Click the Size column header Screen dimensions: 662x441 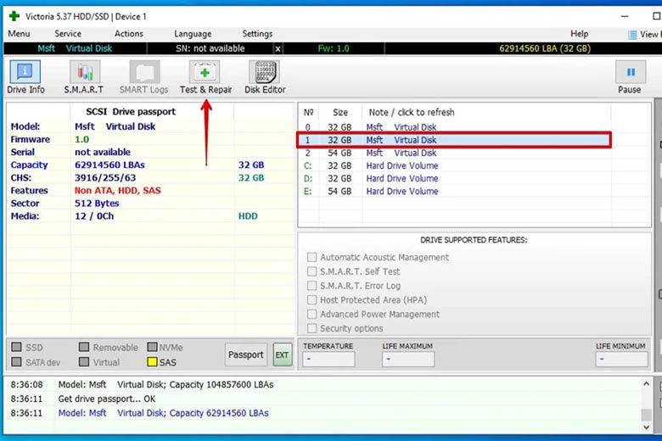pyautogui.click(x=339, y=112)
